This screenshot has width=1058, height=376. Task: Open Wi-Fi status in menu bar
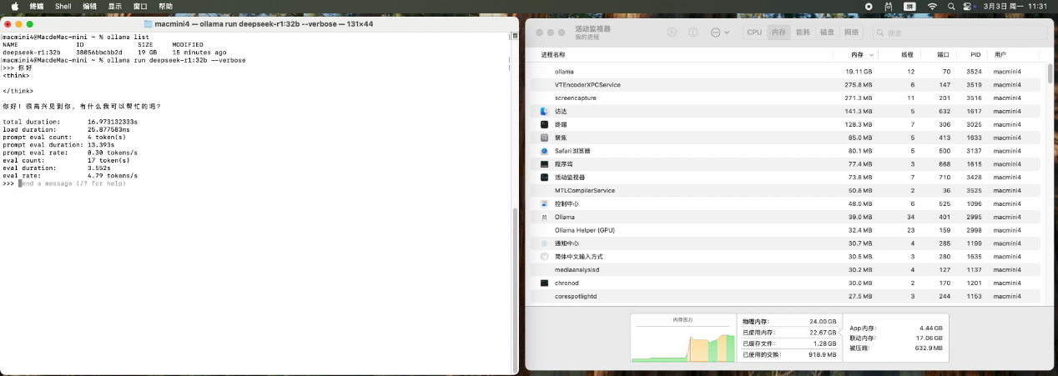coord(932,6)
